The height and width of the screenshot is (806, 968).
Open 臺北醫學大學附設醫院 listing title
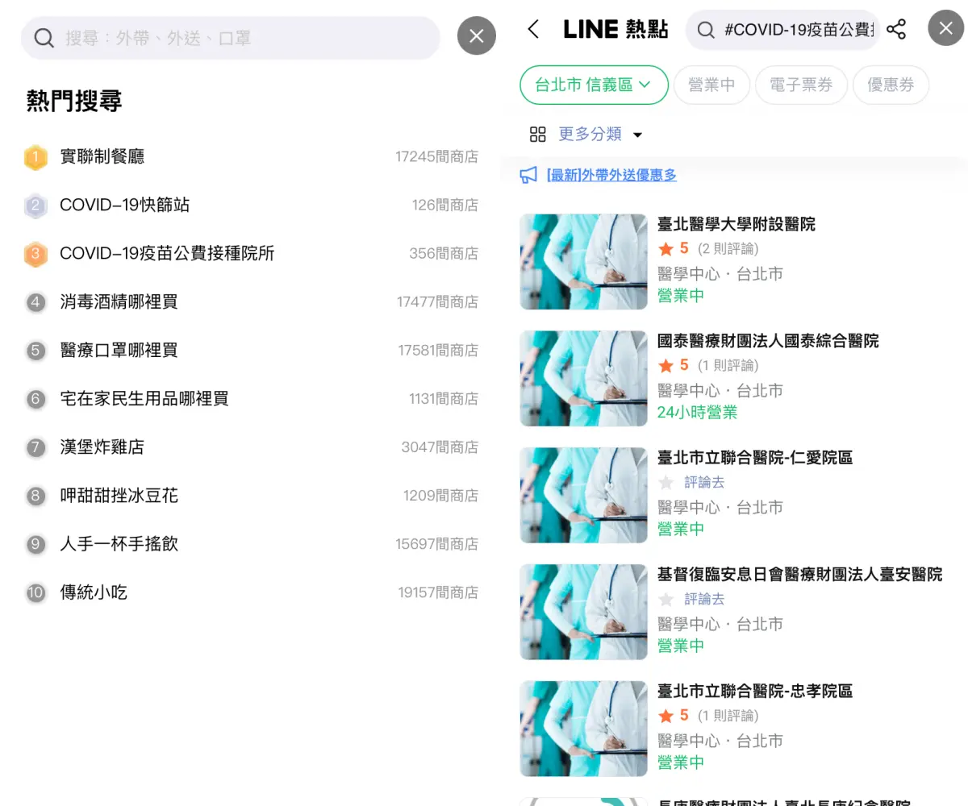(x=736, y=224)
